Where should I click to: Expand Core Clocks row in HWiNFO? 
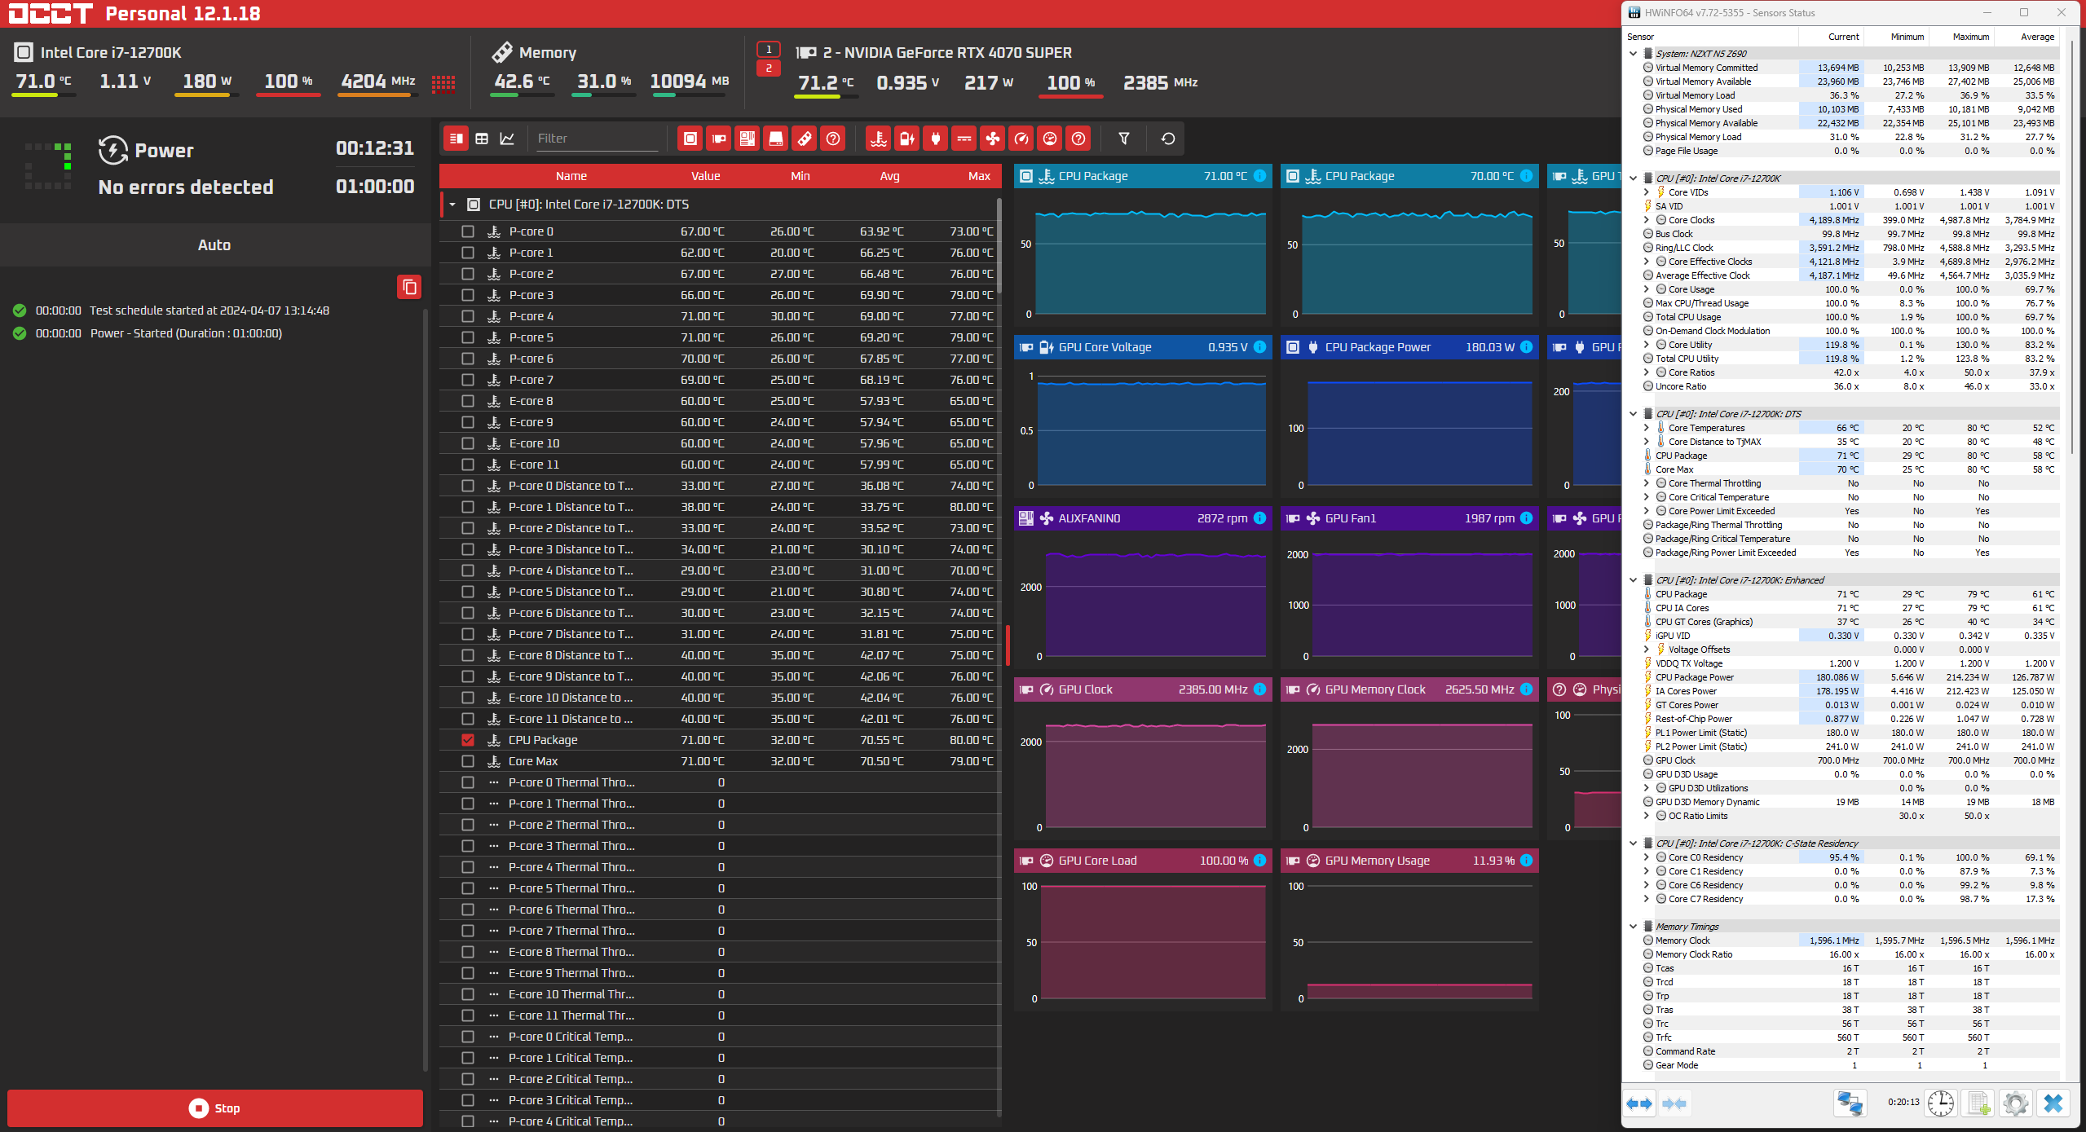(1646, 220)
